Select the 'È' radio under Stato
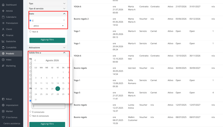Screen dimensions: 223x127 [x=30, y=21]
